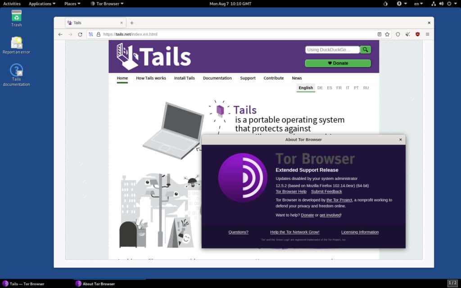The width and height of the screenshot is (461, 288).
Task: Open Tails documentation from the desktop
Action: [16, 72]
